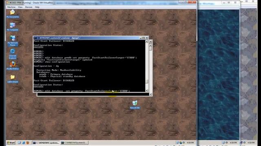This screenshot has width=261, height=146.
Task: Click scroll-down arrow of front cmd window
Action: (147, 90)
